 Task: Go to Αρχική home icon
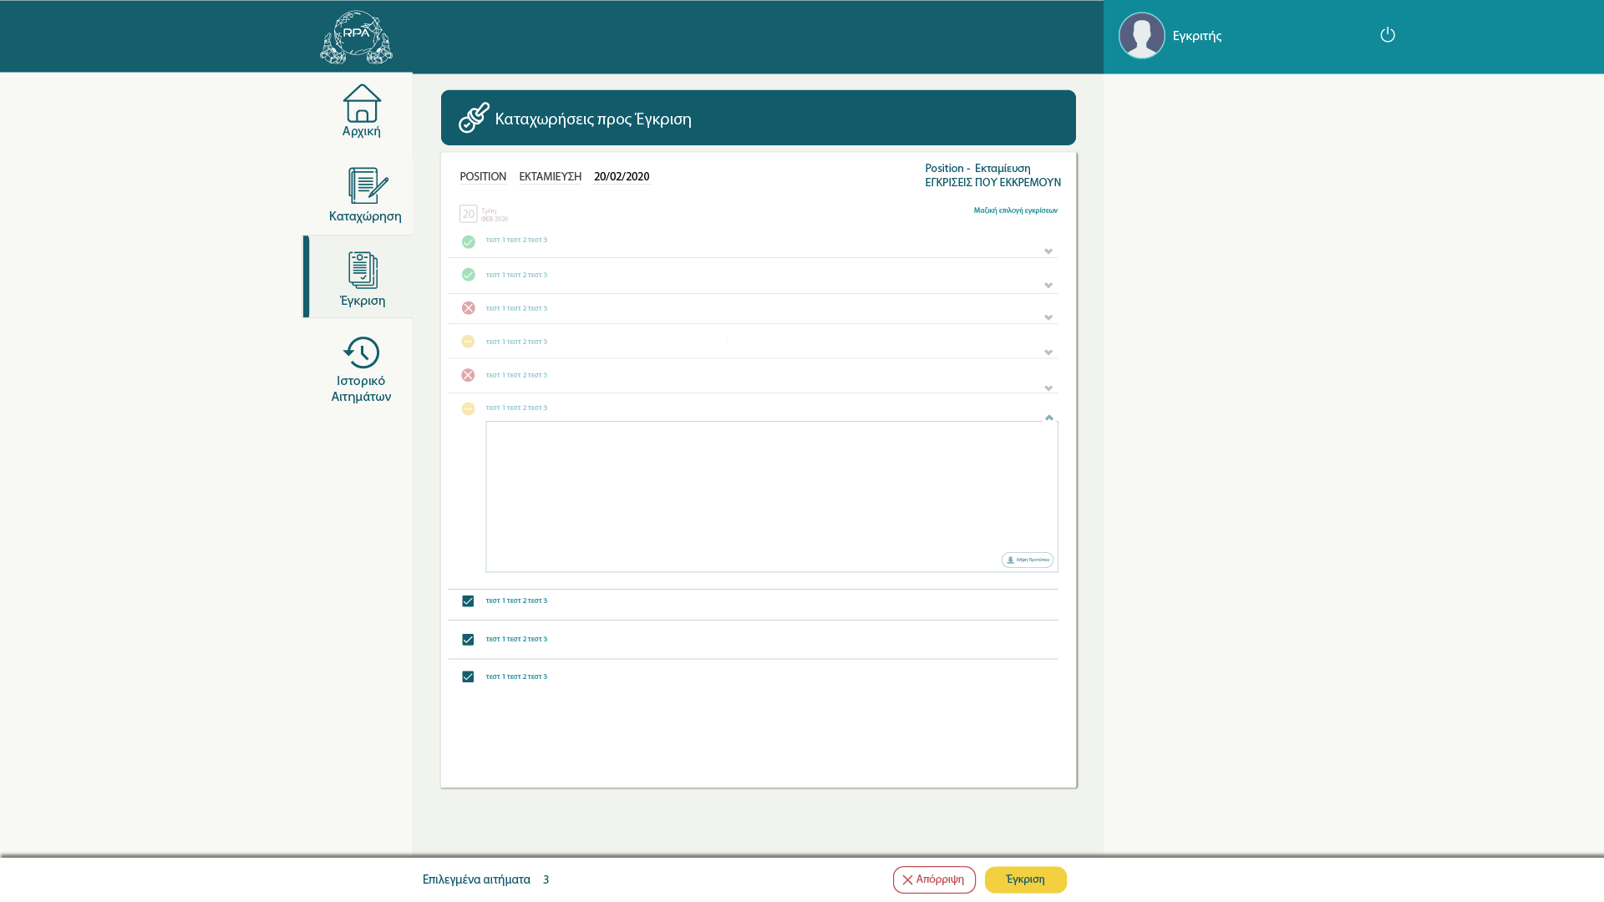362,104
